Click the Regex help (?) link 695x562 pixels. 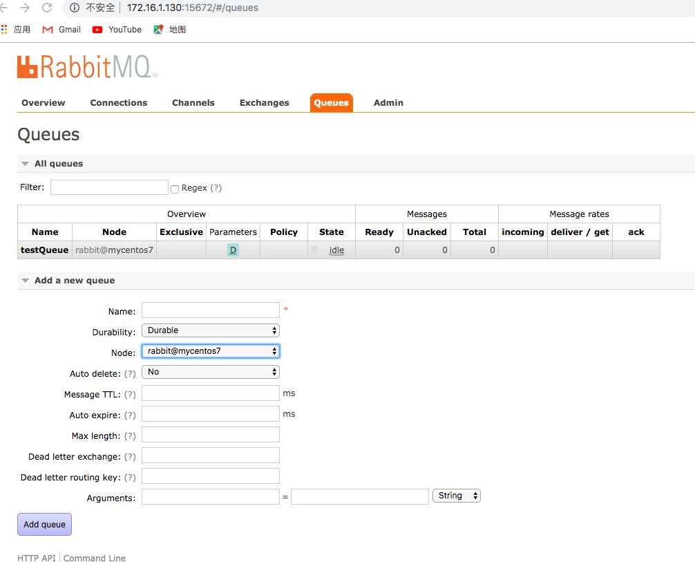(216, 187)
